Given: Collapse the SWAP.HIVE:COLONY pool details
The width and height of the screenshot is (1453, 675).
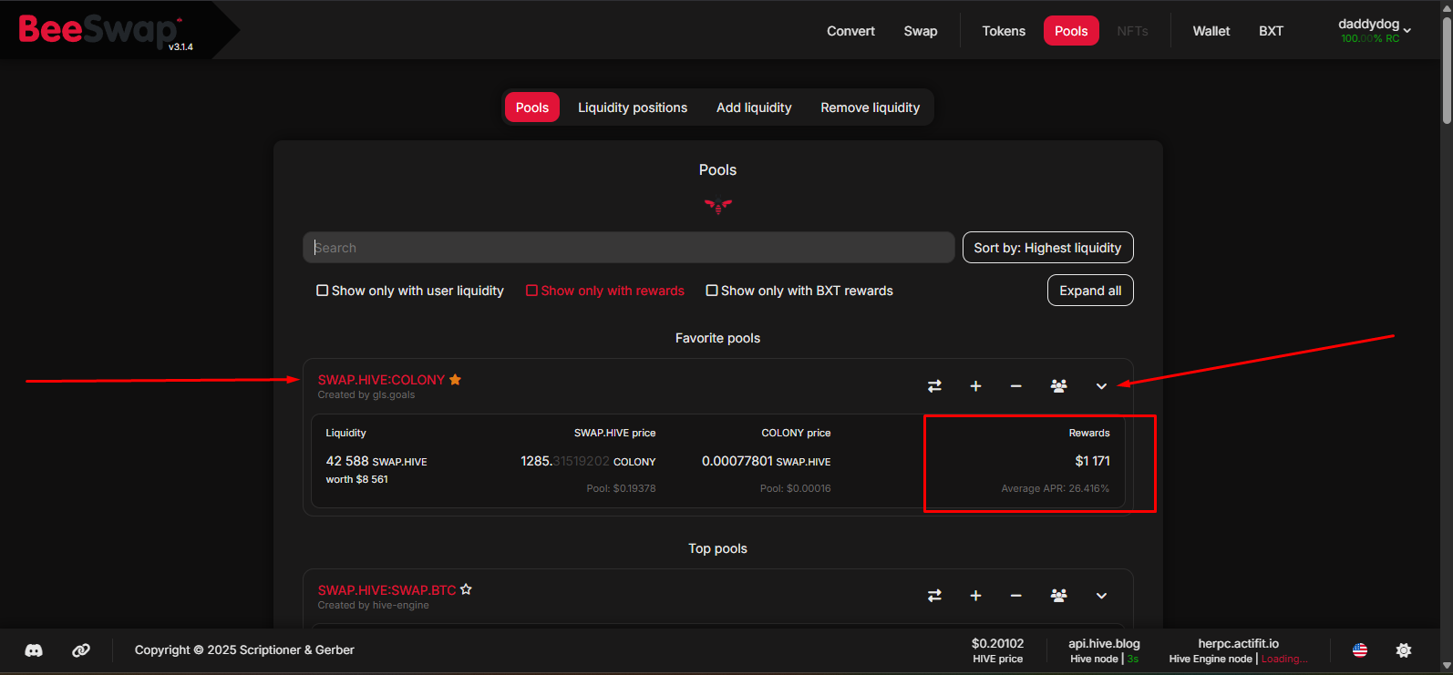Looking at the screenshot, I should coord(1101,386).
